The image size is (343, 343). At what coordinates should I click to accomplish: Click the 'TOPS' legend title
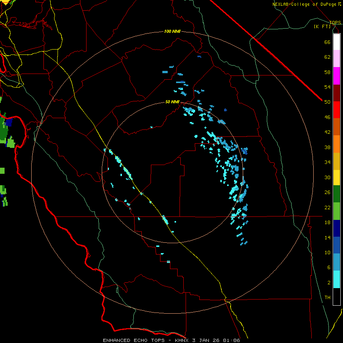tap(335, 22)
